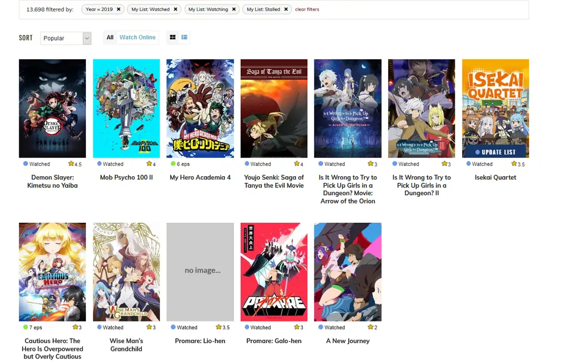Screen dimensions: 568x363
Task: Open Arrow of the Orion movie poster
Action: pyautogui.click(x=348, y=109)
